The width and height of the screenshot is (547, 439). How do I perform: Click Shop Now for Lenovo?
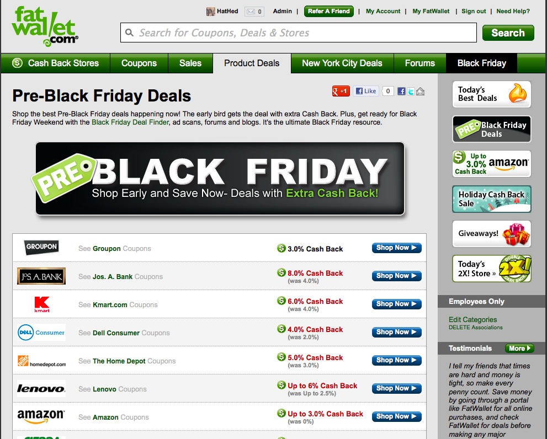pyautogui.click(x=397, y=388)
